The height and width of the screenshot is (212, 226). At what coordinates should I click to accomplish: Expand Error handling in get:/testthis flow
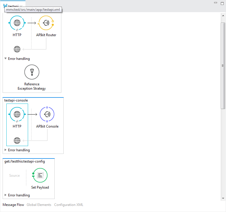(x=5, y=195)
